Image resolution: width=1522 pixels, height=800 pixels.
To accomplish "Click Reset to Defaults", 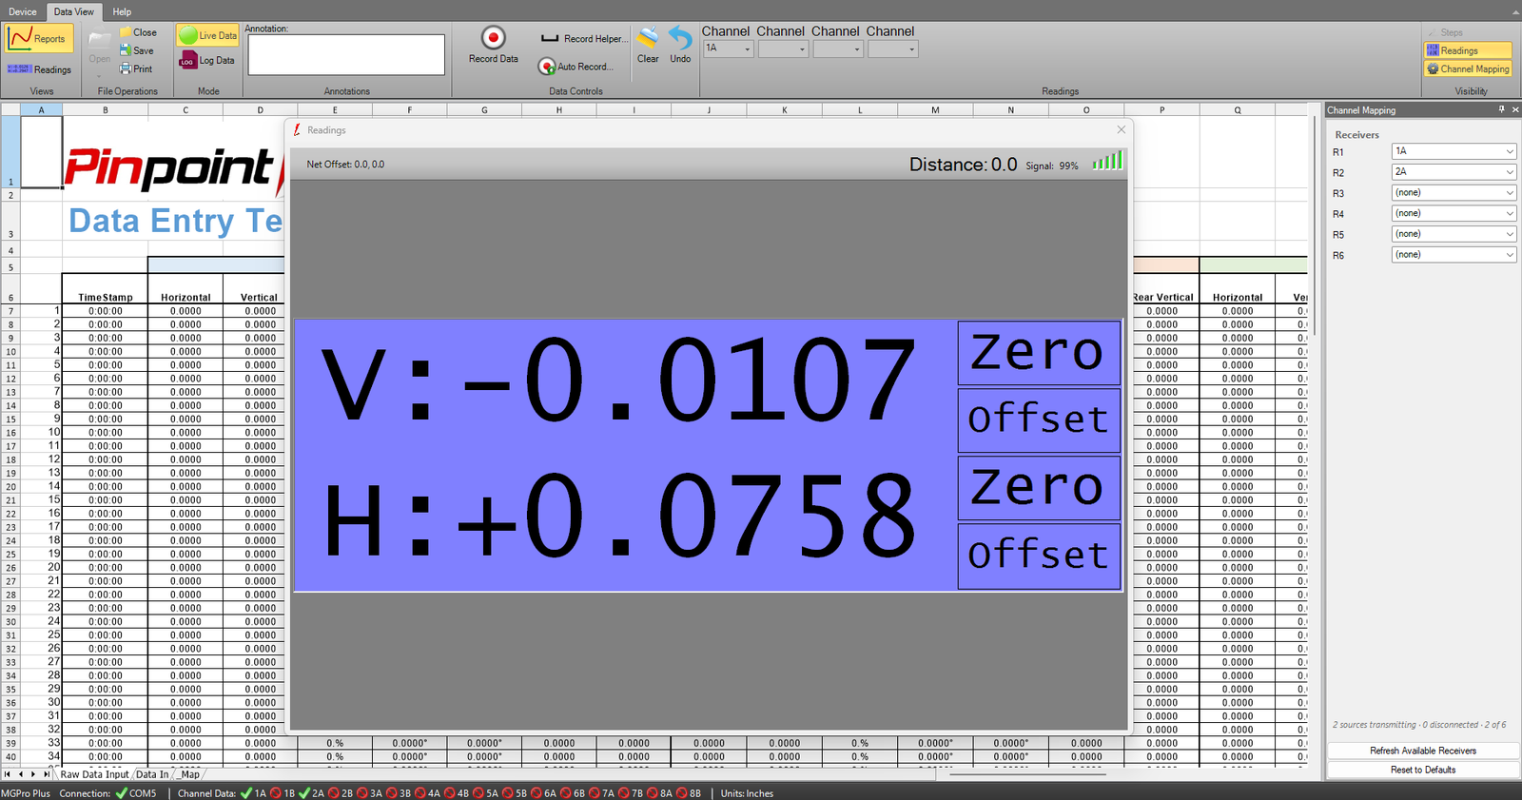I will [x=1423, y=770].
